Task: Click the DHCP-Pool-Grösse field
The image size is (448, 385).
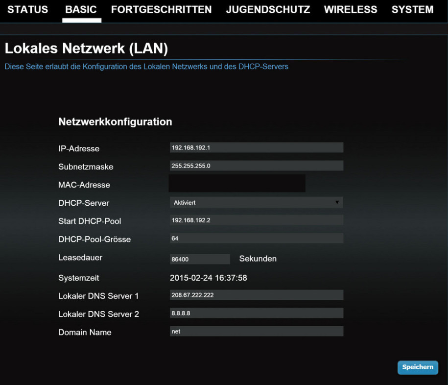Action: tap(257, 238)
